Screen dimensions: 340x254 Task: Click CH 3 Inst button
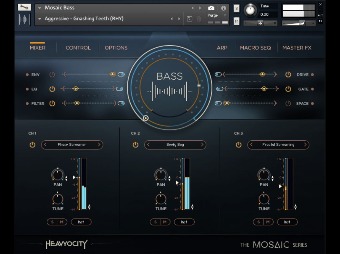[x=287, y=222]
